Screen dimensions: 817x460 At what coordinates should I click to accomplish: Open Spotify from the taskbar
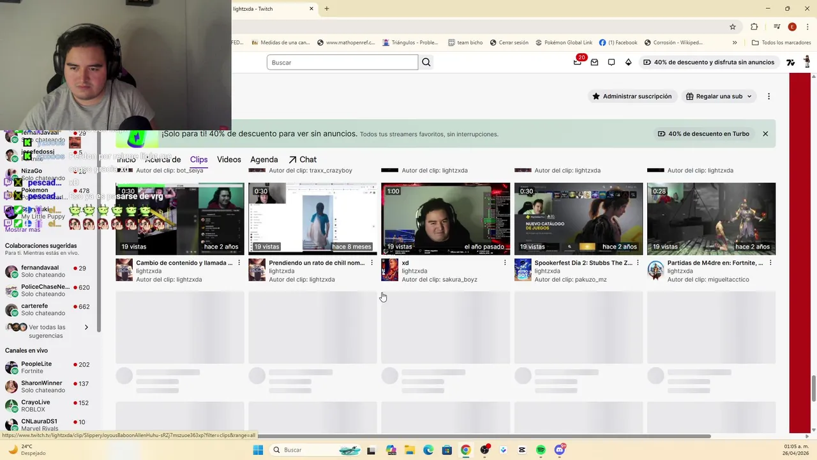(541, 450)
